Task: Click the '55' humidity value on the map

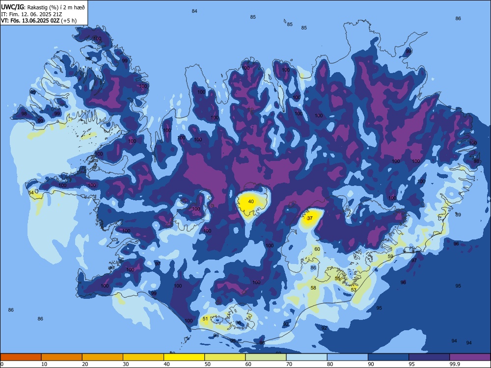Action: click(x=337, y=279)
